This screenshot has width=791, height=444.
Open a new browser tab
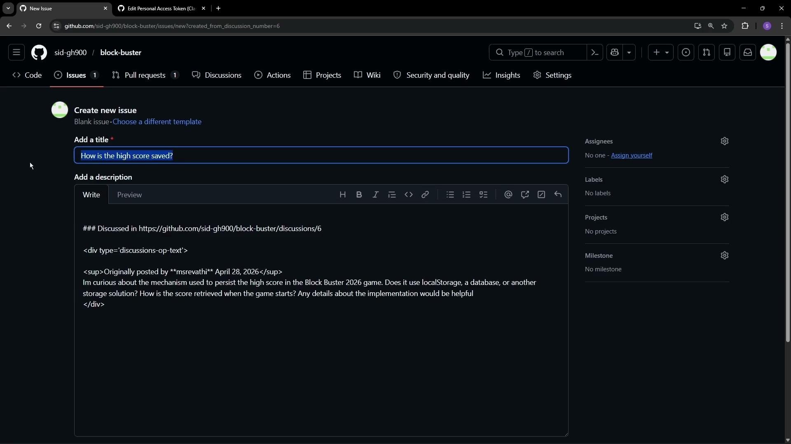(x=219, y=9)
